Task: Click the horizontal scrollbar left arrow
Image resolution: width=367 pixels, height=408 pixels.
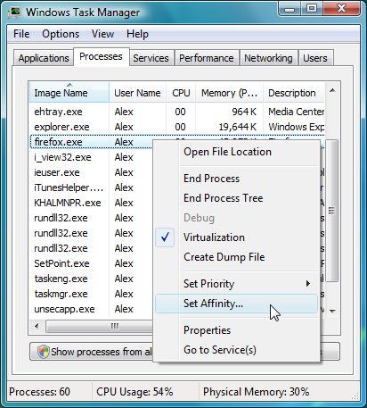Action: click(x=37, y=326)
